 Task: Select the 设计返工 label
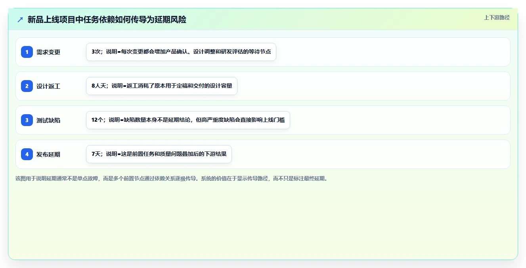pos(48,86)
